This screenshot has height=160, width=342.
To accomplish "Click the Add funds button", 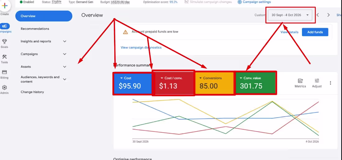I will click(x=315, y=32).
